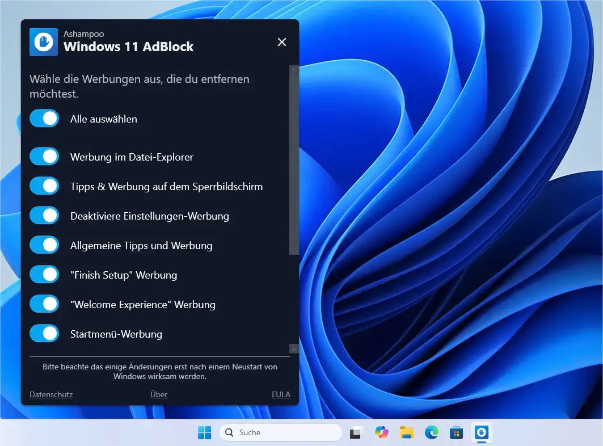Viewport: 603px width, 446px height.
Task: Open the EULA link
Action: [x=281, y=394]
